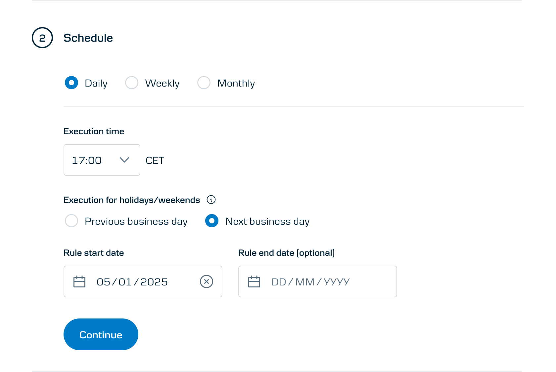Click the calendar glyph in the empty date field
The height and width of the screenshot is (372, 556).
pos(254,281)
